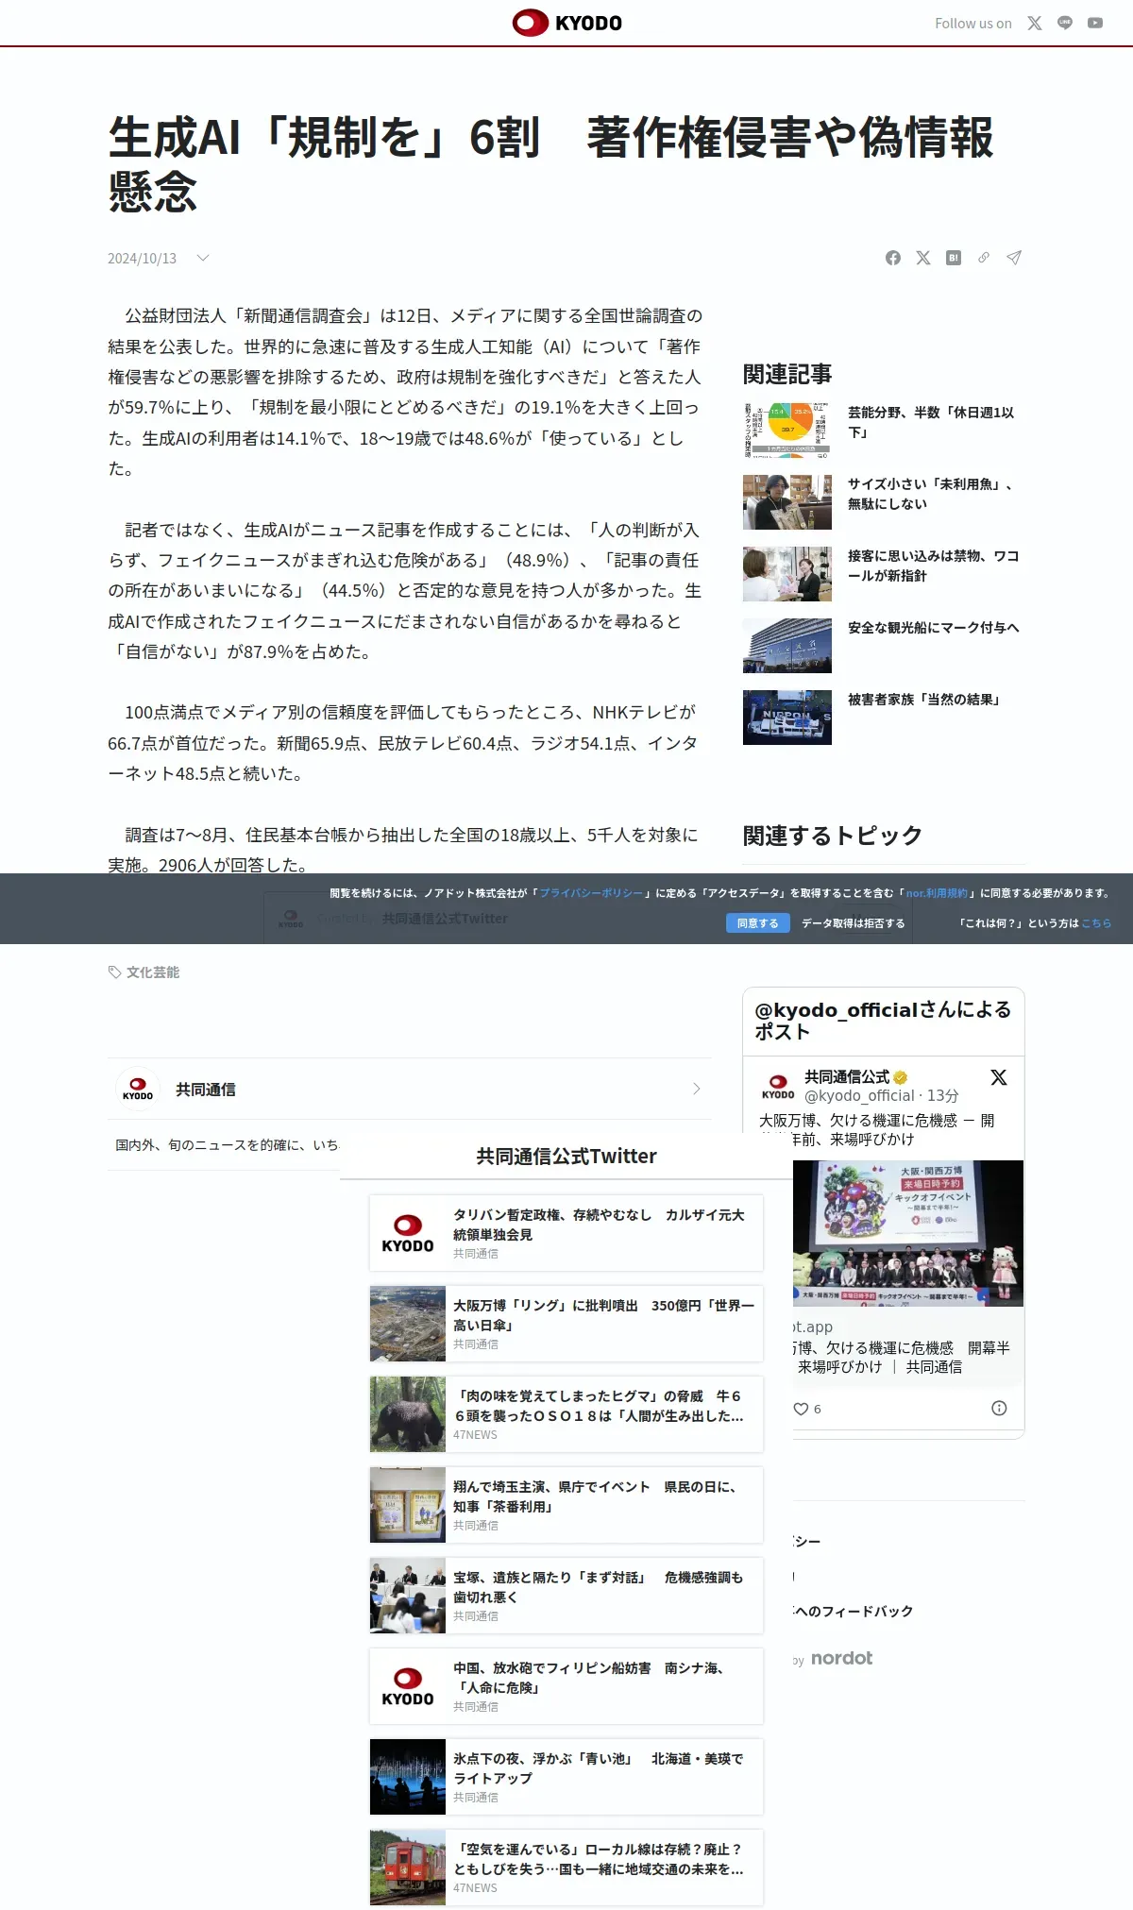Open article 「肉の味を覚えてしまったヒグマ」の脅威

click(x=566, y=1414)
